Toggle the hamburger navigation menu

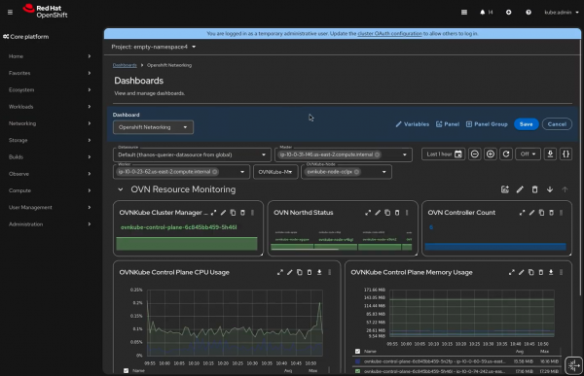coord(10,13)
